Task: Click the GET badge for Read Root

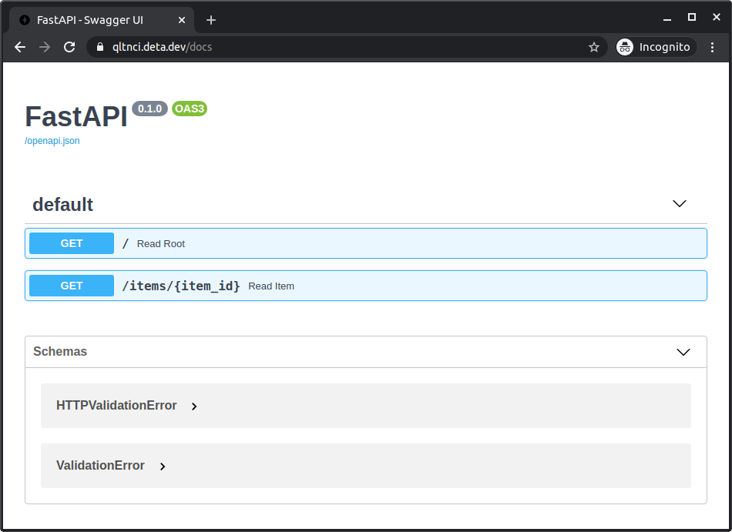Action: tap(72, 243)
